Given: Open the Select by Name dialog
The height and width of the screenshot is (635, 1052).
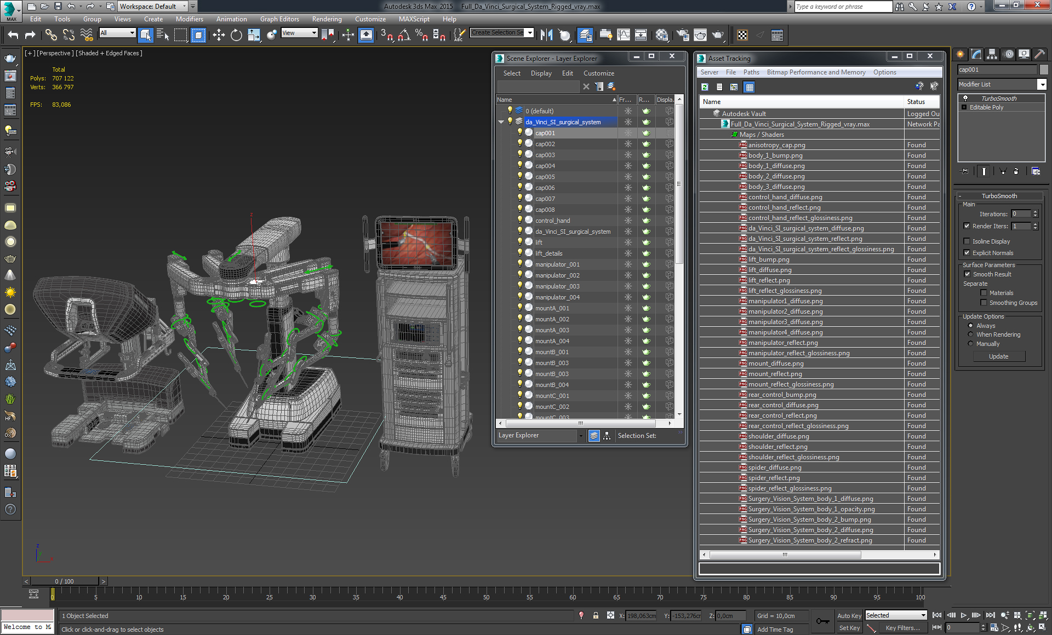Looking at the screenshot, I should [163, 35].
